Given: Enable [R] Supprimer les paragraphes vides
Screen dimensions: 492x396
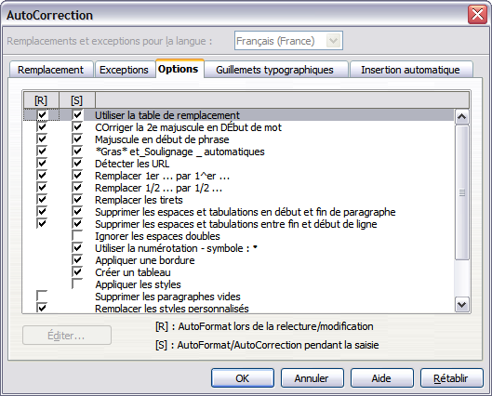Looking at the screenshot, I should coord(42,296).
